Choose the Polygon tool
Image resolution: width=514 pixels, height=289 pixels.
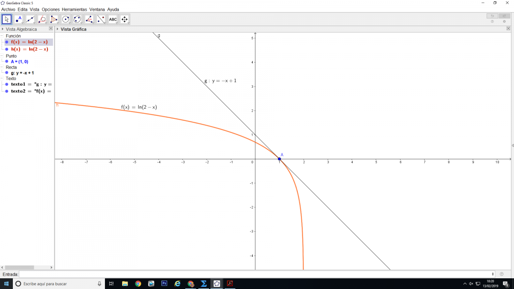[x=54, y=19]
